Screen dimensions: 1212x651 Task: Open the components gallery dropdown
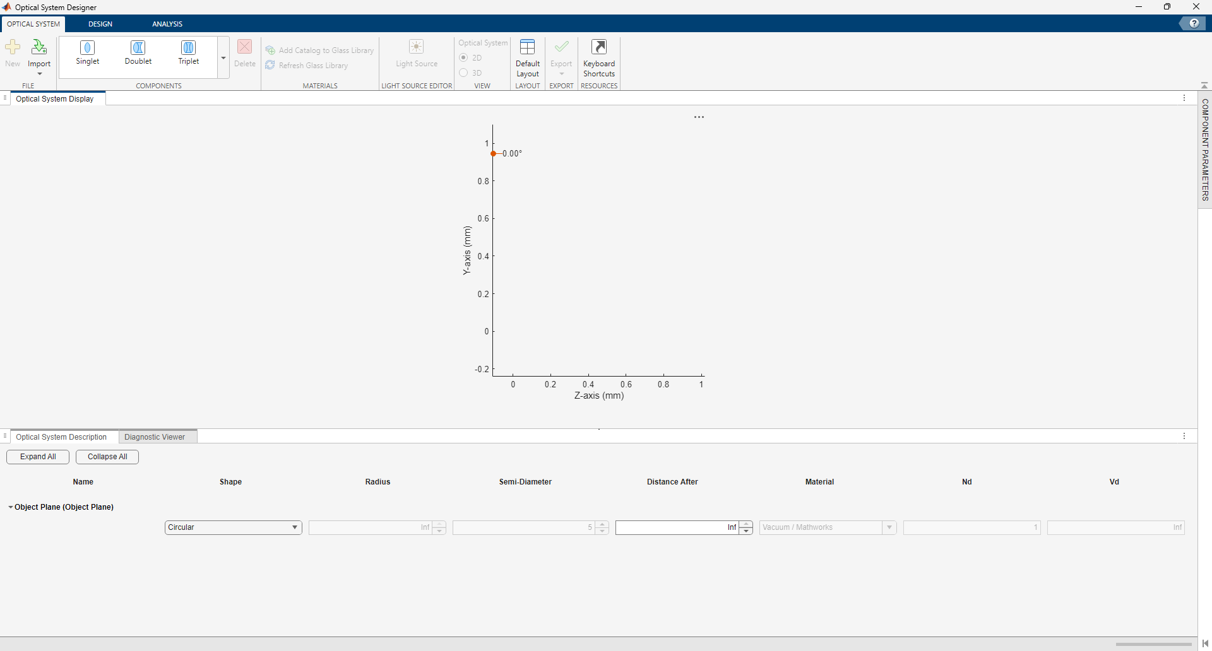[x=223, y=57]
